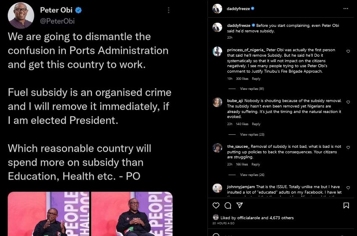Viewport: 357px width, 236px height.
Task: Open more options beside the daddyfreeze header
Action: 346,8
